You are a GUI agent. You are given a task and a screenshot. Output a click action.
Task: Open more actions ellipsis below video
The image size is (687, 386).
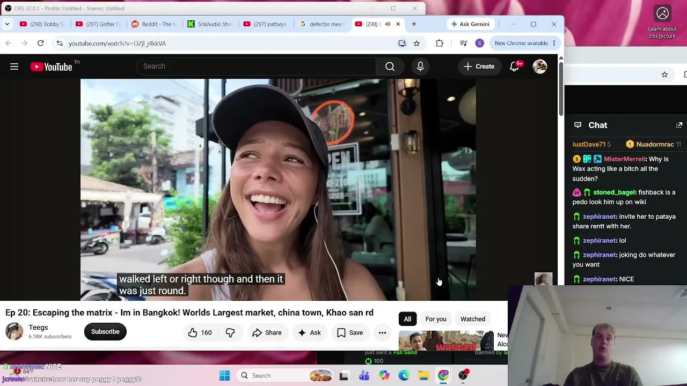[x=382, y=332]
